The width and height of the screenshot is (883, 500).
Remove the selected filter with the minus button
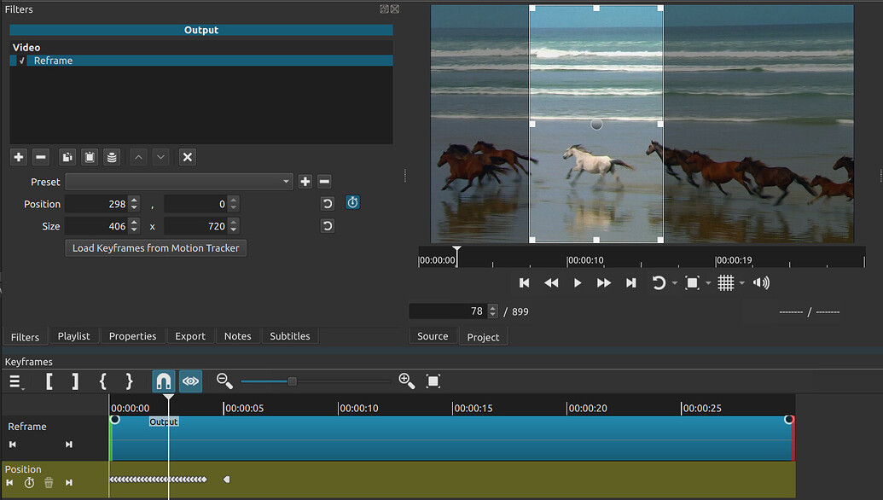[x=41, y=157]
